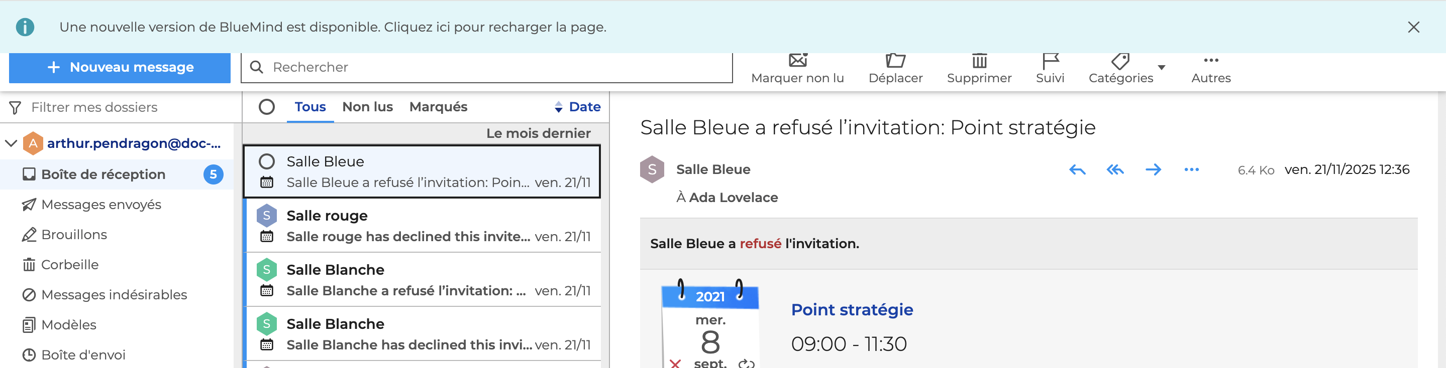Check the Salle Bleue message selection circle
Screen dimensions: 1446x368
pyautogui.click(x=267, y=162)
